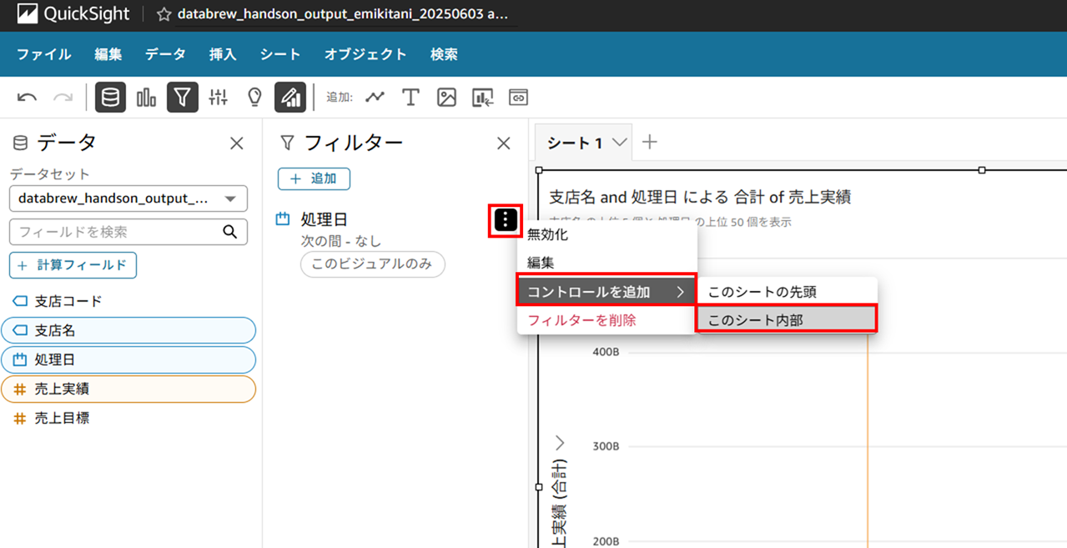Open the オブジェクト menu
This screenshot has height=548, width=1067.
(x=365, y=54)
